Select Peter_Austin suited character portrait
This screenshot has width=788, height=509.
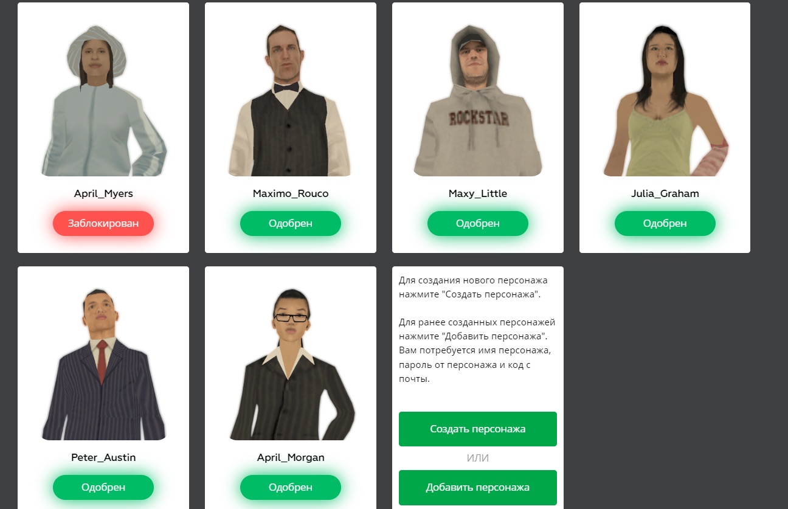coord(103,364)
